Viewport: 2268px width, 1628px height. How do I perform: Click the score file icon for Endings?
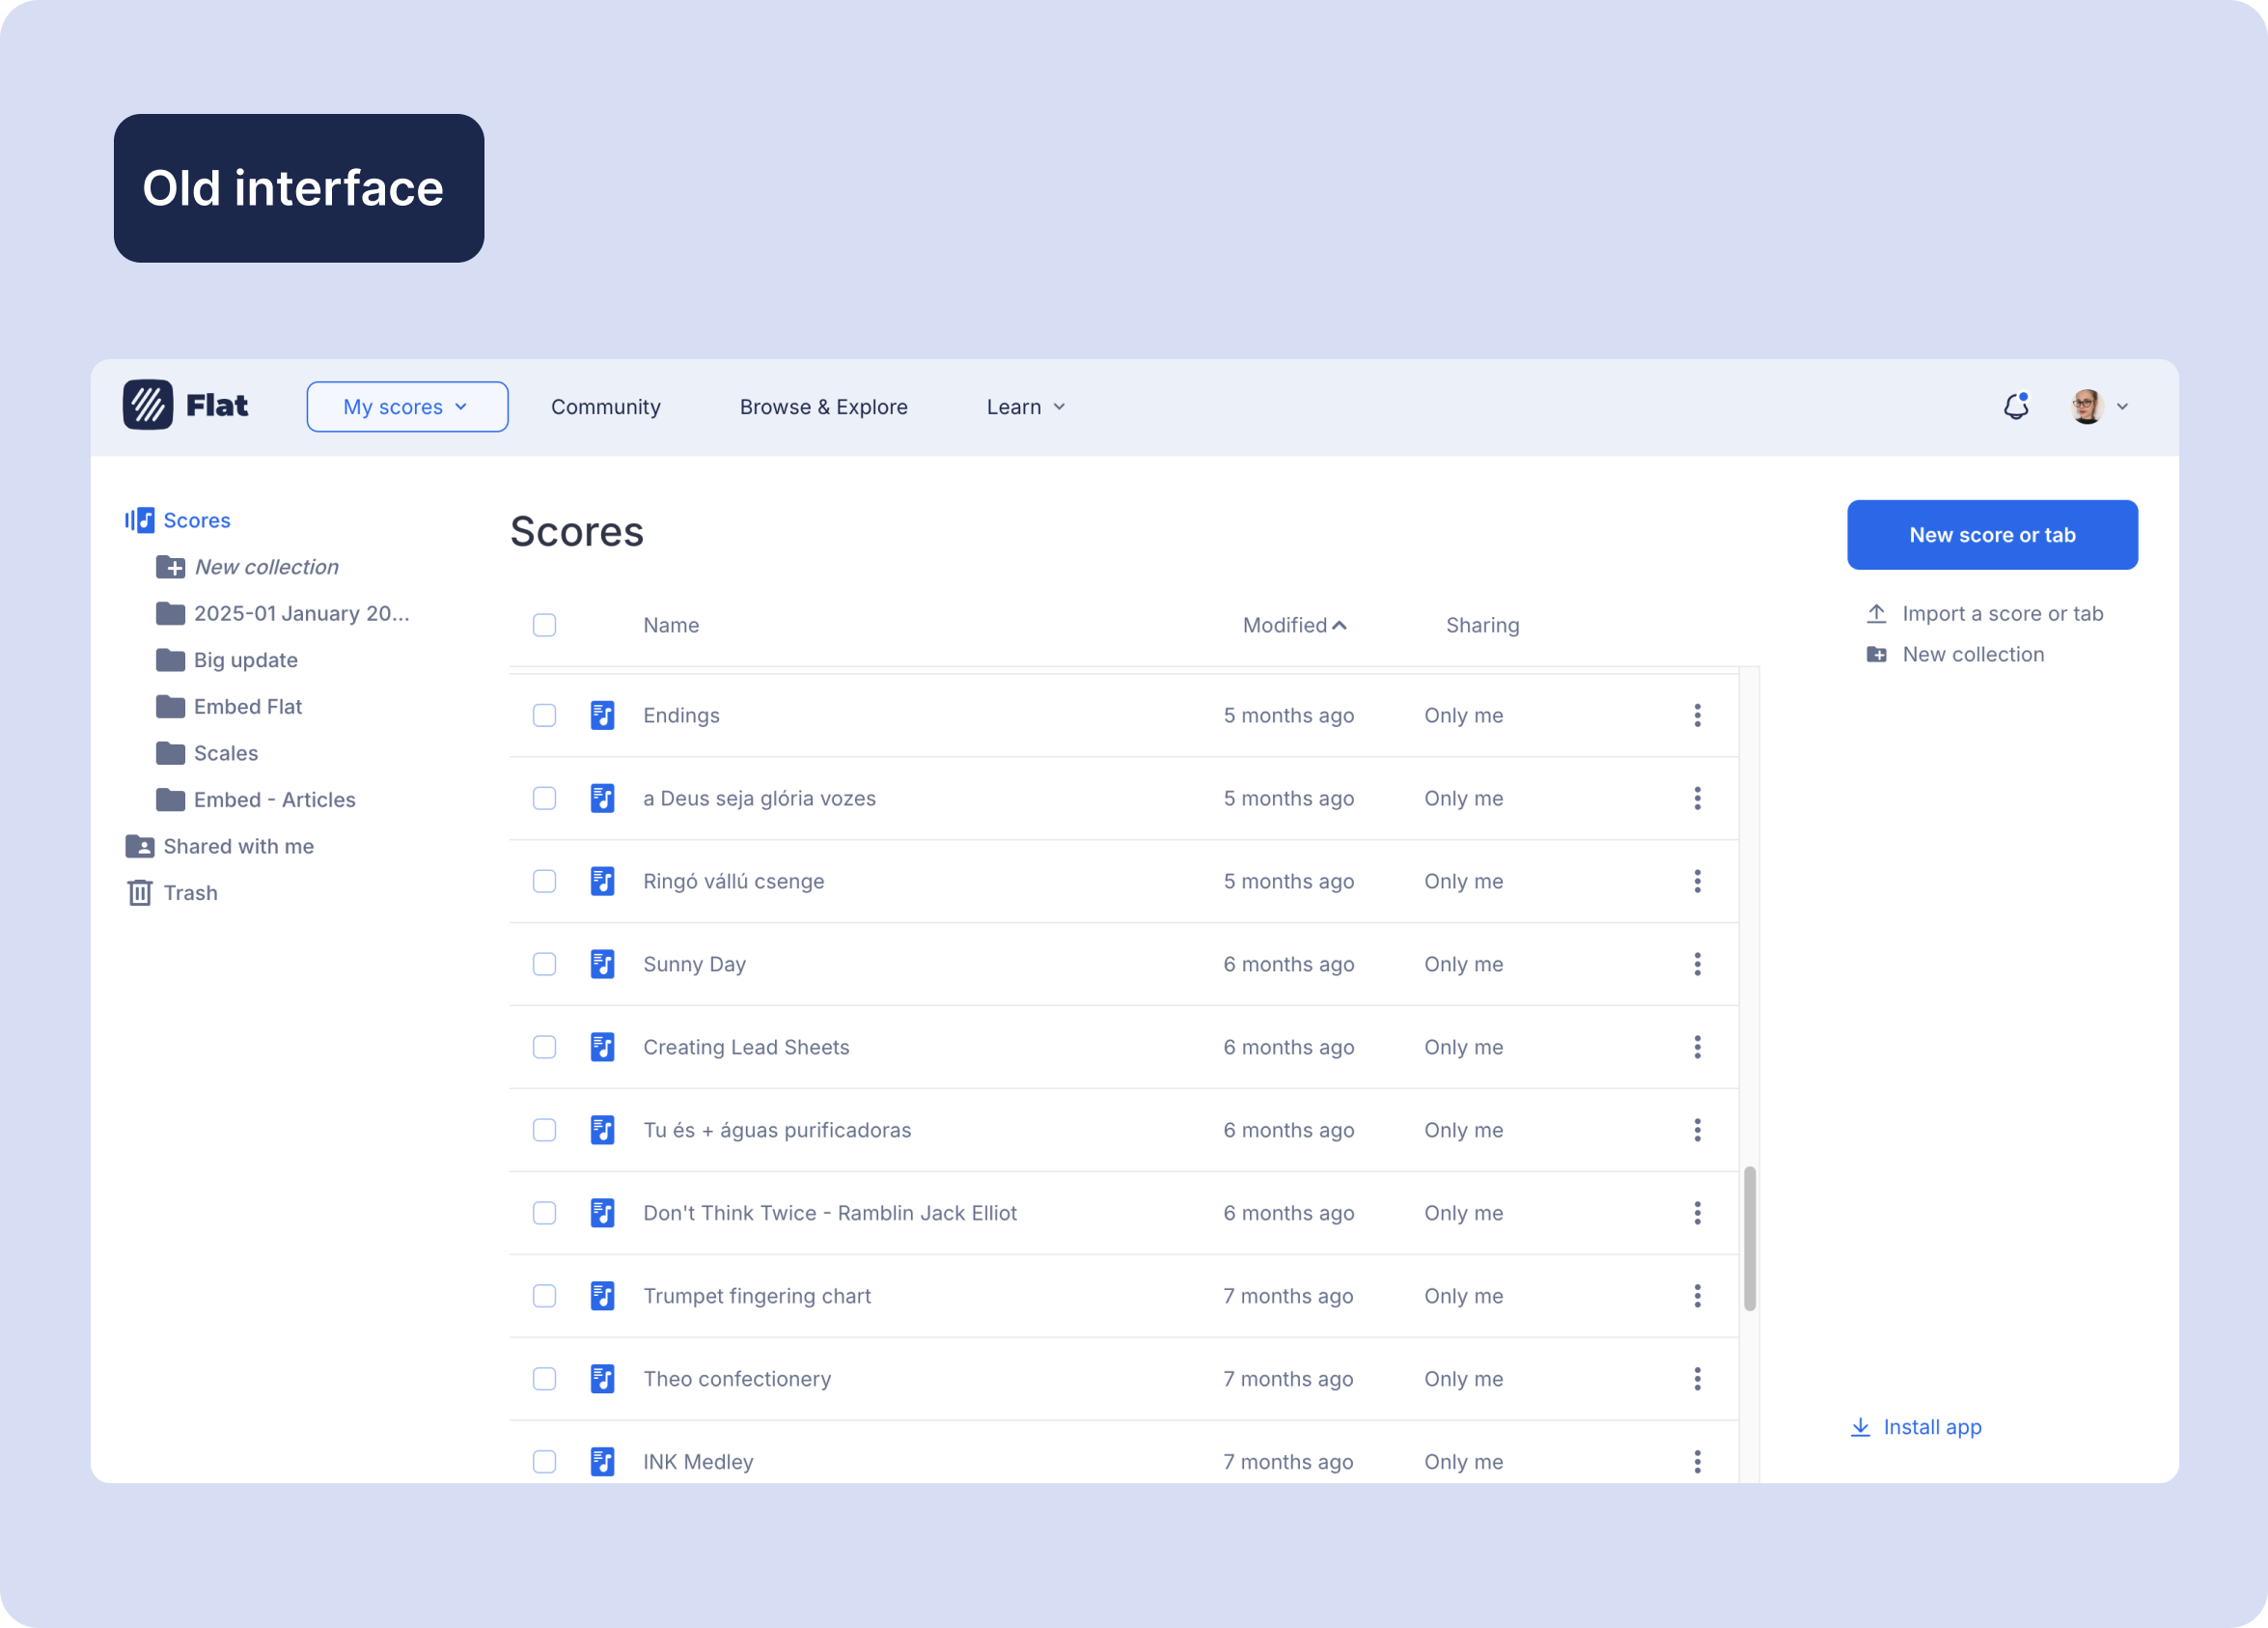pyautogui.click(x=602, y=716)
